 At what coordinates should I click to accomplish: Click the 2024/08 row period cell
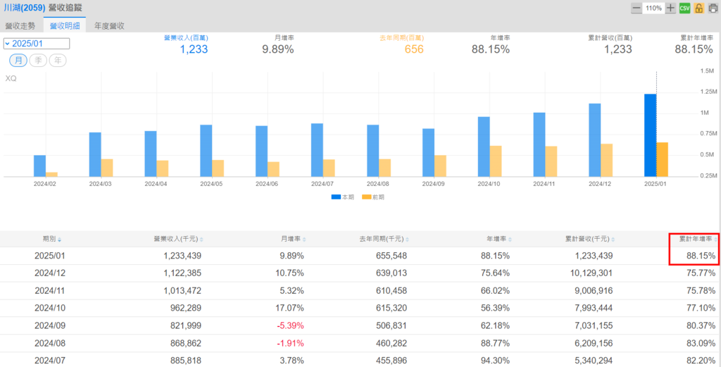(50, 343)
